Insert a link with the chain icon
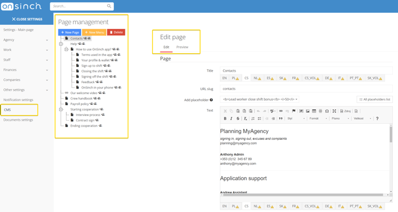The width and height of the screenshot is (398, 212). pos(281,111)
